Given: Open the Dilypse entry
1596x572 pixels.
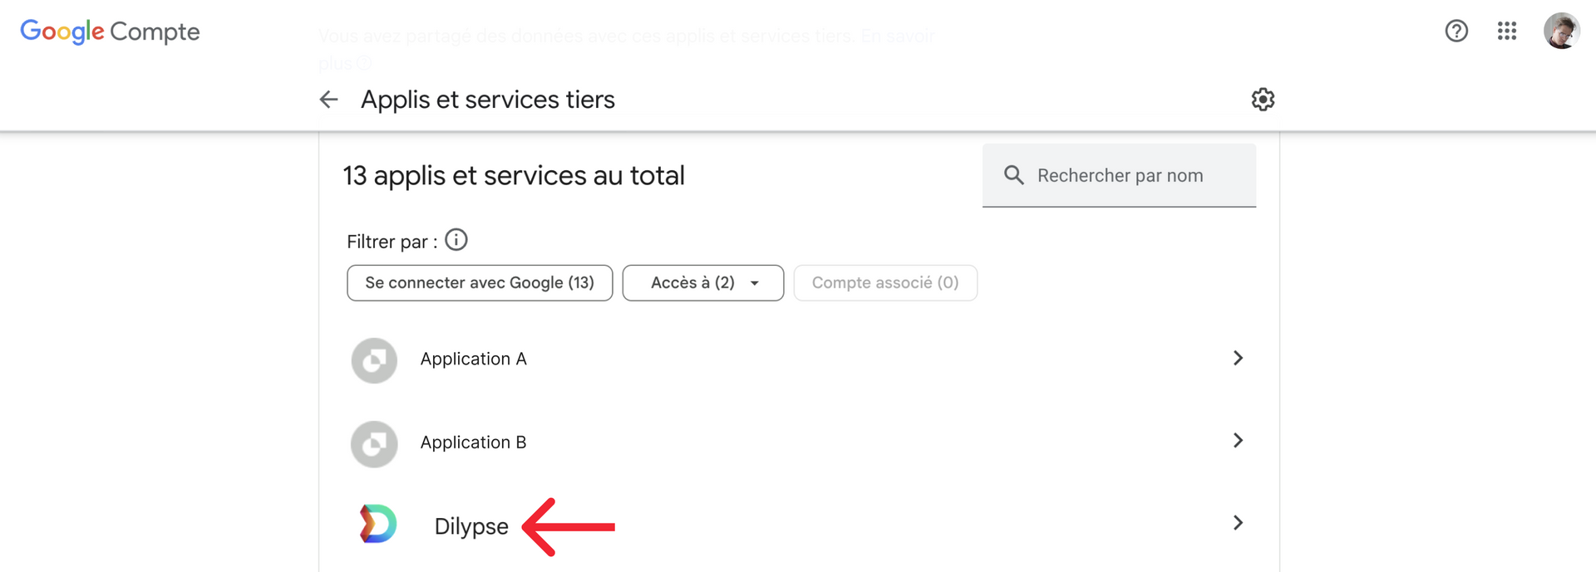Looking at the screenshot, I should click(x=800, y=525).
